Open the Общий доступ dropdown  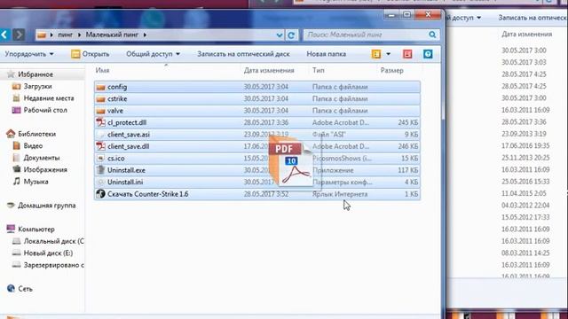[x=153, y=54]
